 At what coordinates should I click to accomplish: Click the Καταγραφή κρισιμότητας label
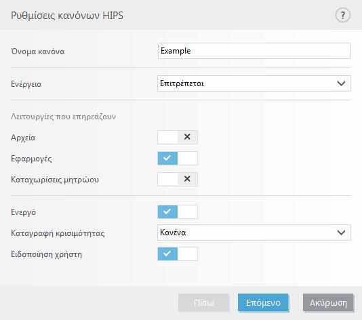point(58,233)
